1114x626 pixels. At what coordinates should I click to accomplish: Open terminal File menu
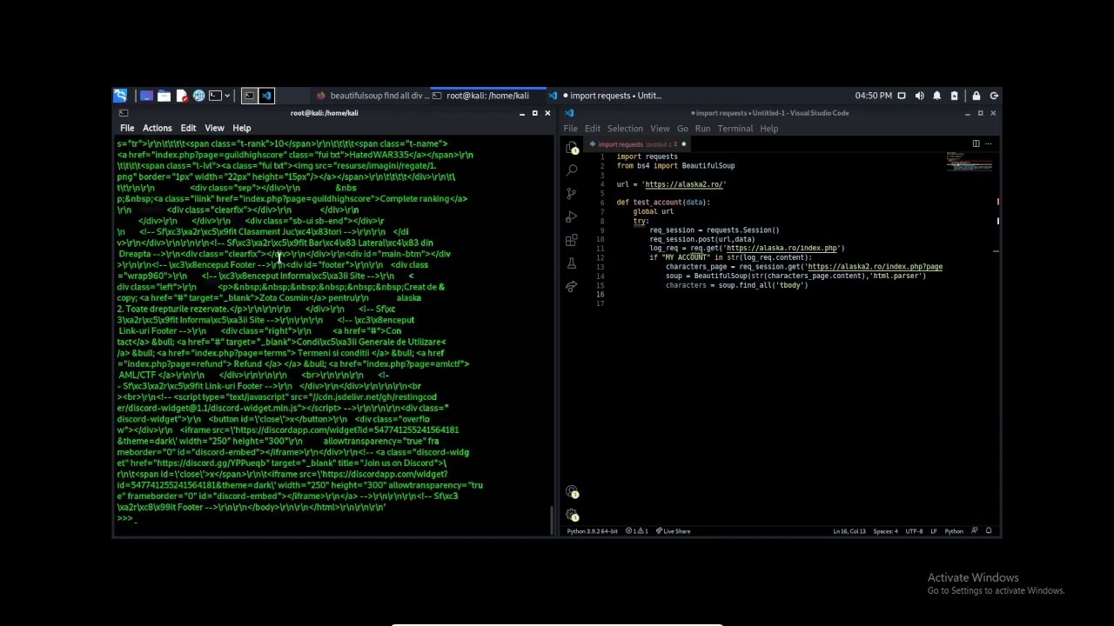pos(127,128)
